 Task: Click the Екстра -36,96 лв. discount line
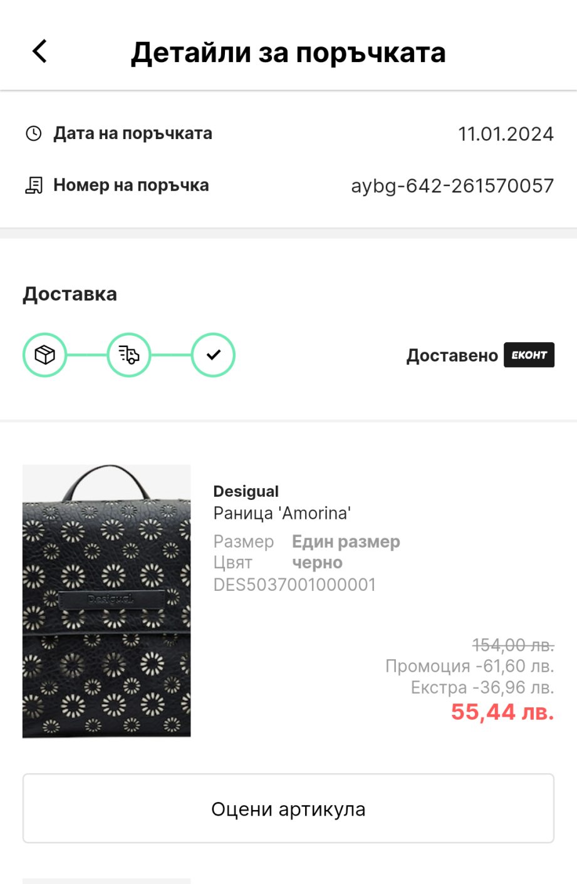pos(482,688)
